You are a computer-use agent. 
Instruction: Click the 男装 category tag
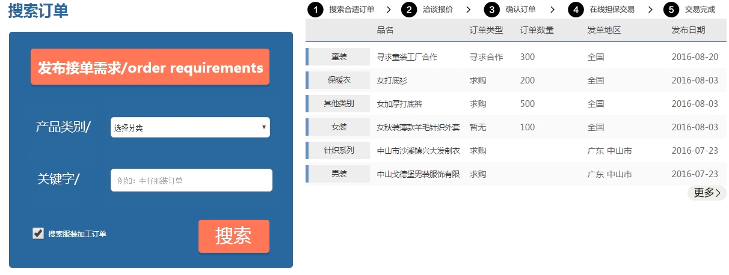[339, 174]
